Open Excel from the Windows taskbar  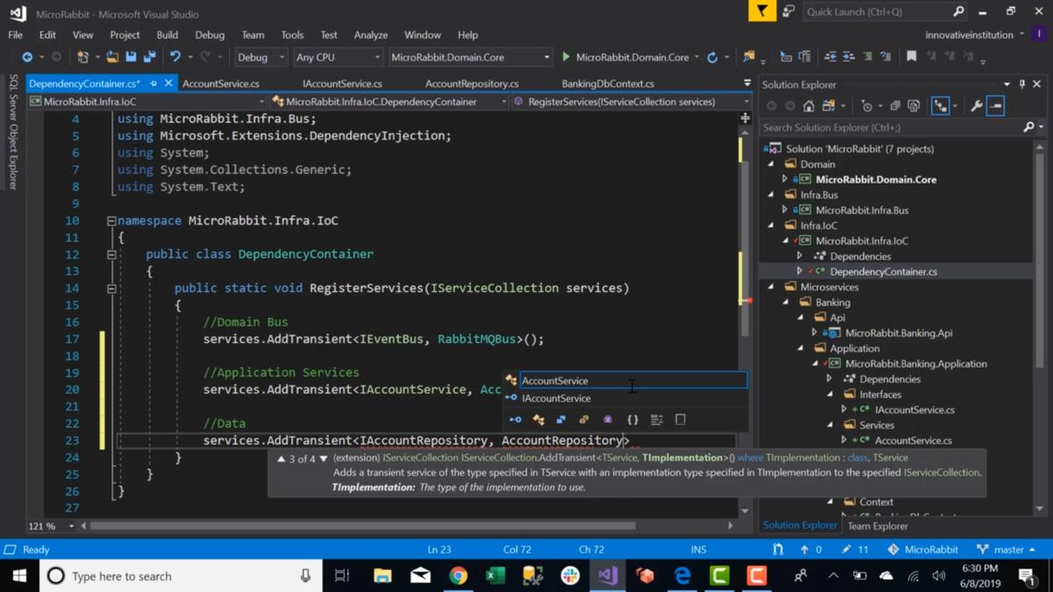click(495, 576)
